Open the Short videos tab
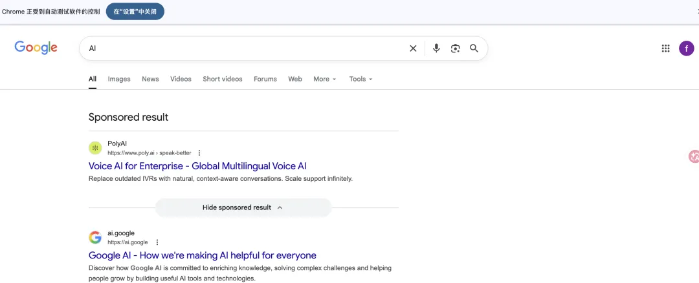This screenshot has width=699, height=283. (x=223, y=79)
